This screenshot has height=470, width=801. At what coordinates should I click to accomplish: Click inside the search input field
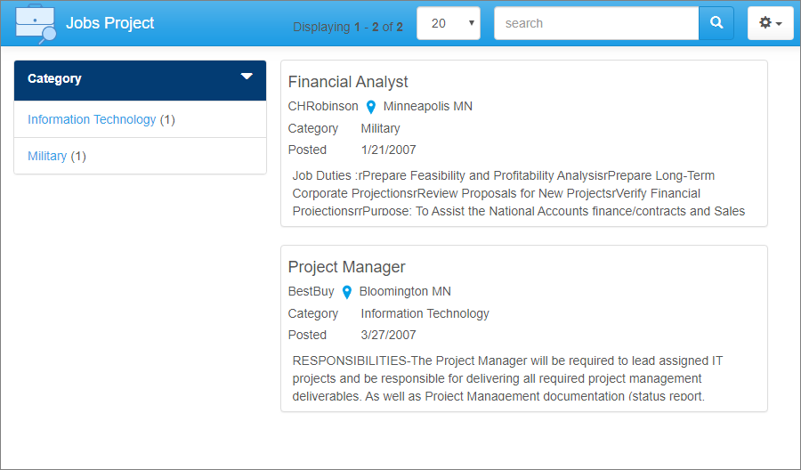tap(596, 23)
